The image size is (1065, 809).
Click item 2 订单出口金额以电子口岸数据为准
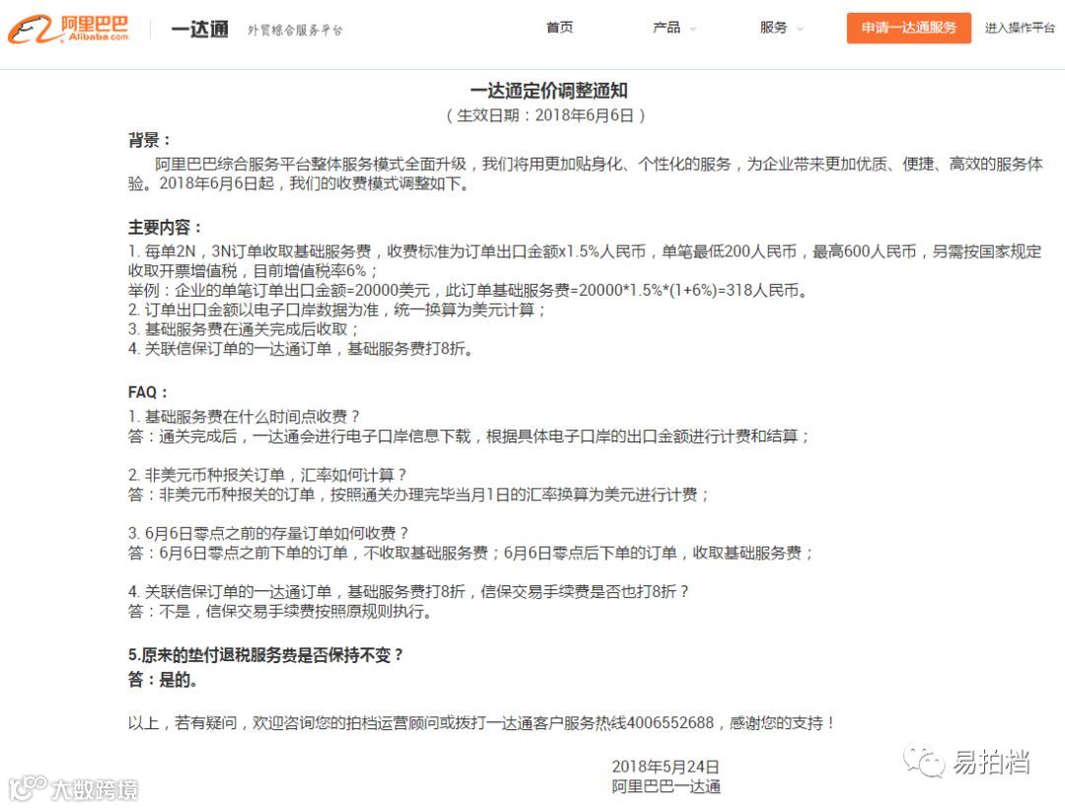tap(337, 310)
